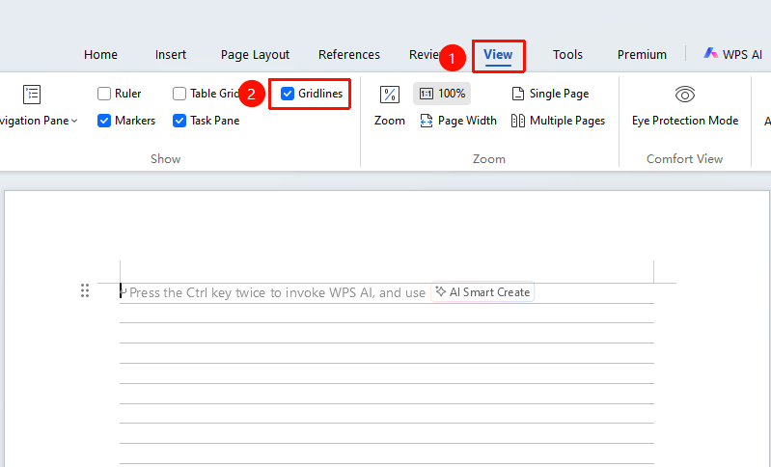Set zoom to 100% button
This screenshot has height=467, width=771.
(x=442, y=94)
